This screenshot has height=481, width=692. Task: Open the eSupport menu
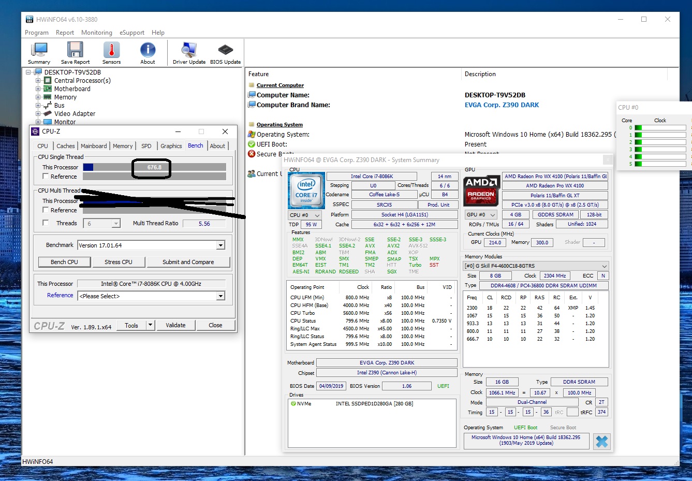[x=132, y=33]
